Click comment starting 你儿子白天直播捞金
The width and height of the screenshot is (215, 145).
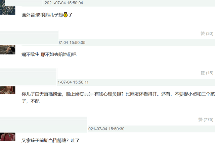pyautogui.click(x=118, y=97)
